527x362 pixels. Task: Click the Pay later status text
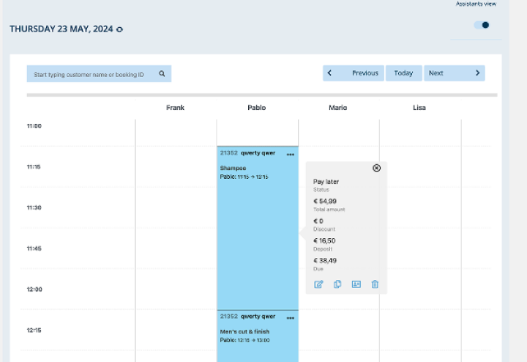326,182
